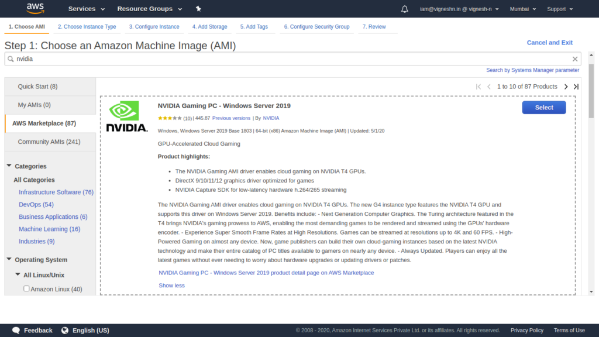The height and width of the screenshot is (337, 599).
Task: Go to step 6 Configure Security Group
Action: [x=316, y=27]
